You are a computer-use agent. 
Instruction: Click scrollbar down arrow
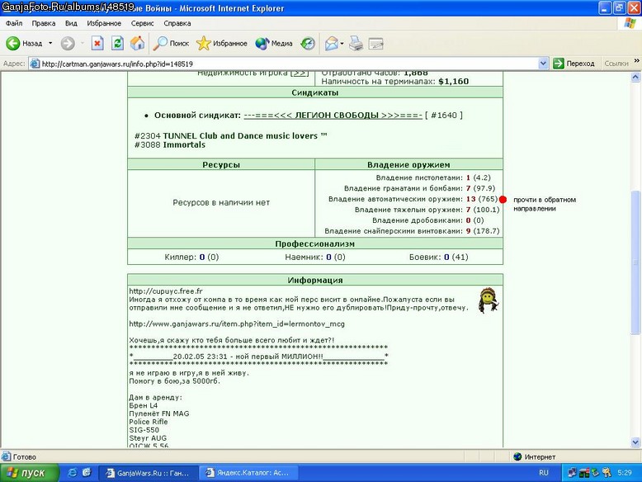tap(635, 442)
